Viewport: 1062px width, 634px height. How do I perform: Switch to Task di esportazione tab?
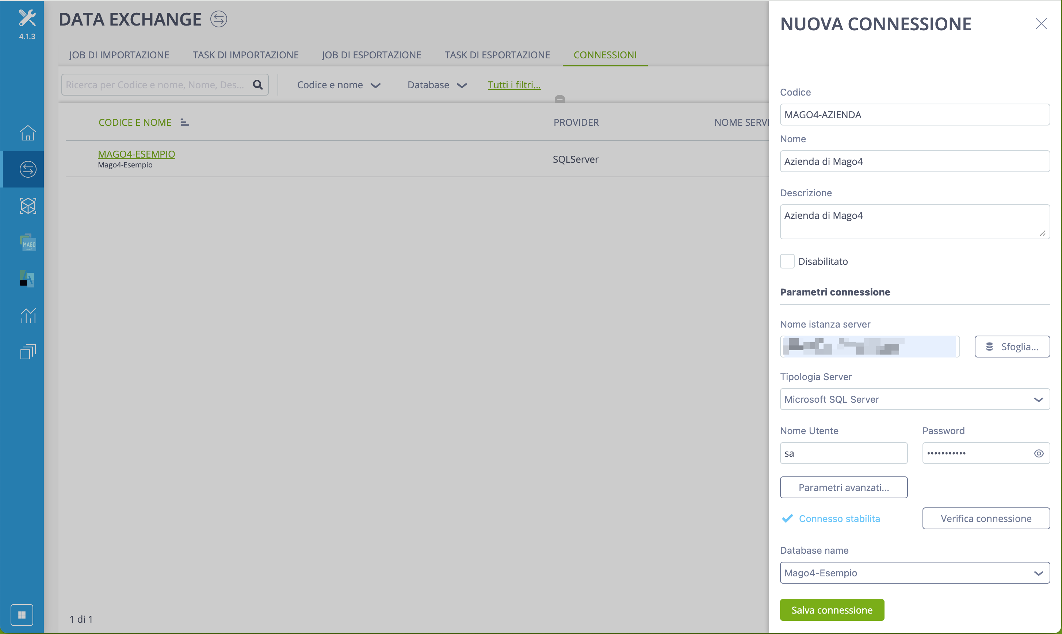pos(497,55)
